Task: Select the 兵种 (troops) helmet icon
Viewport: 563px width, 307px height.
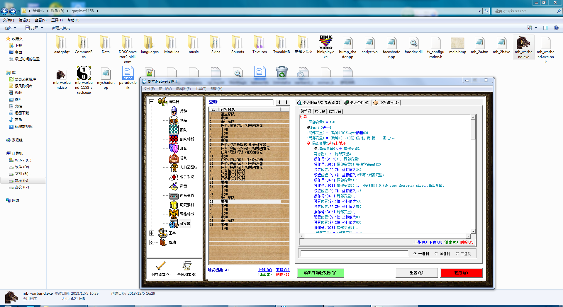Action: 174,111
